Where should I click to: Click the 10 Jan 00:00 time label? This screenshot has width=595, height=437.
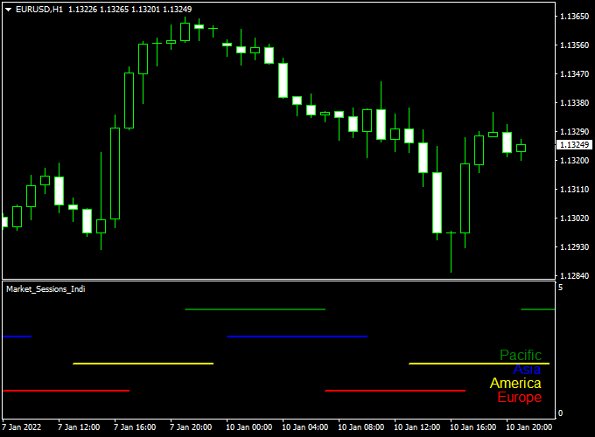248,427
